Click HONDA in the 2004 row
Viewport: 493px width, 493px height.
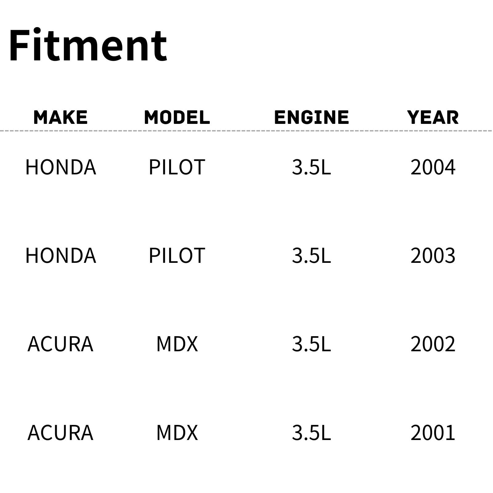click(x=61, y=167)
